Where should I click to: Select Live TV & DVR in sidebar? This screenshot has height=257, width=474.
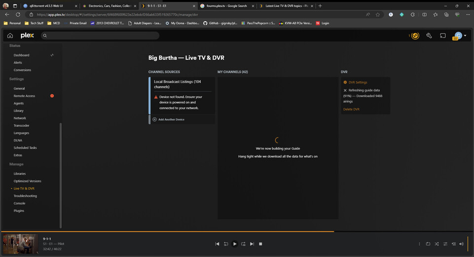tap(24, 188)
